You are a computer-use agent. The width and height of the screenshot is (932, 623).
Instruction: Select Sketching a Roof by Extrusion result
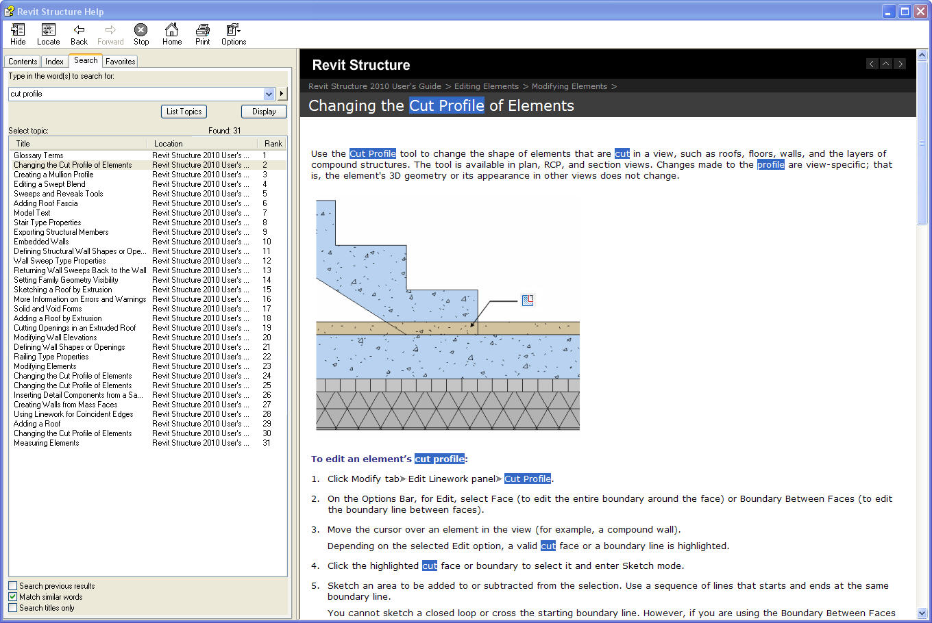[63, 290]
